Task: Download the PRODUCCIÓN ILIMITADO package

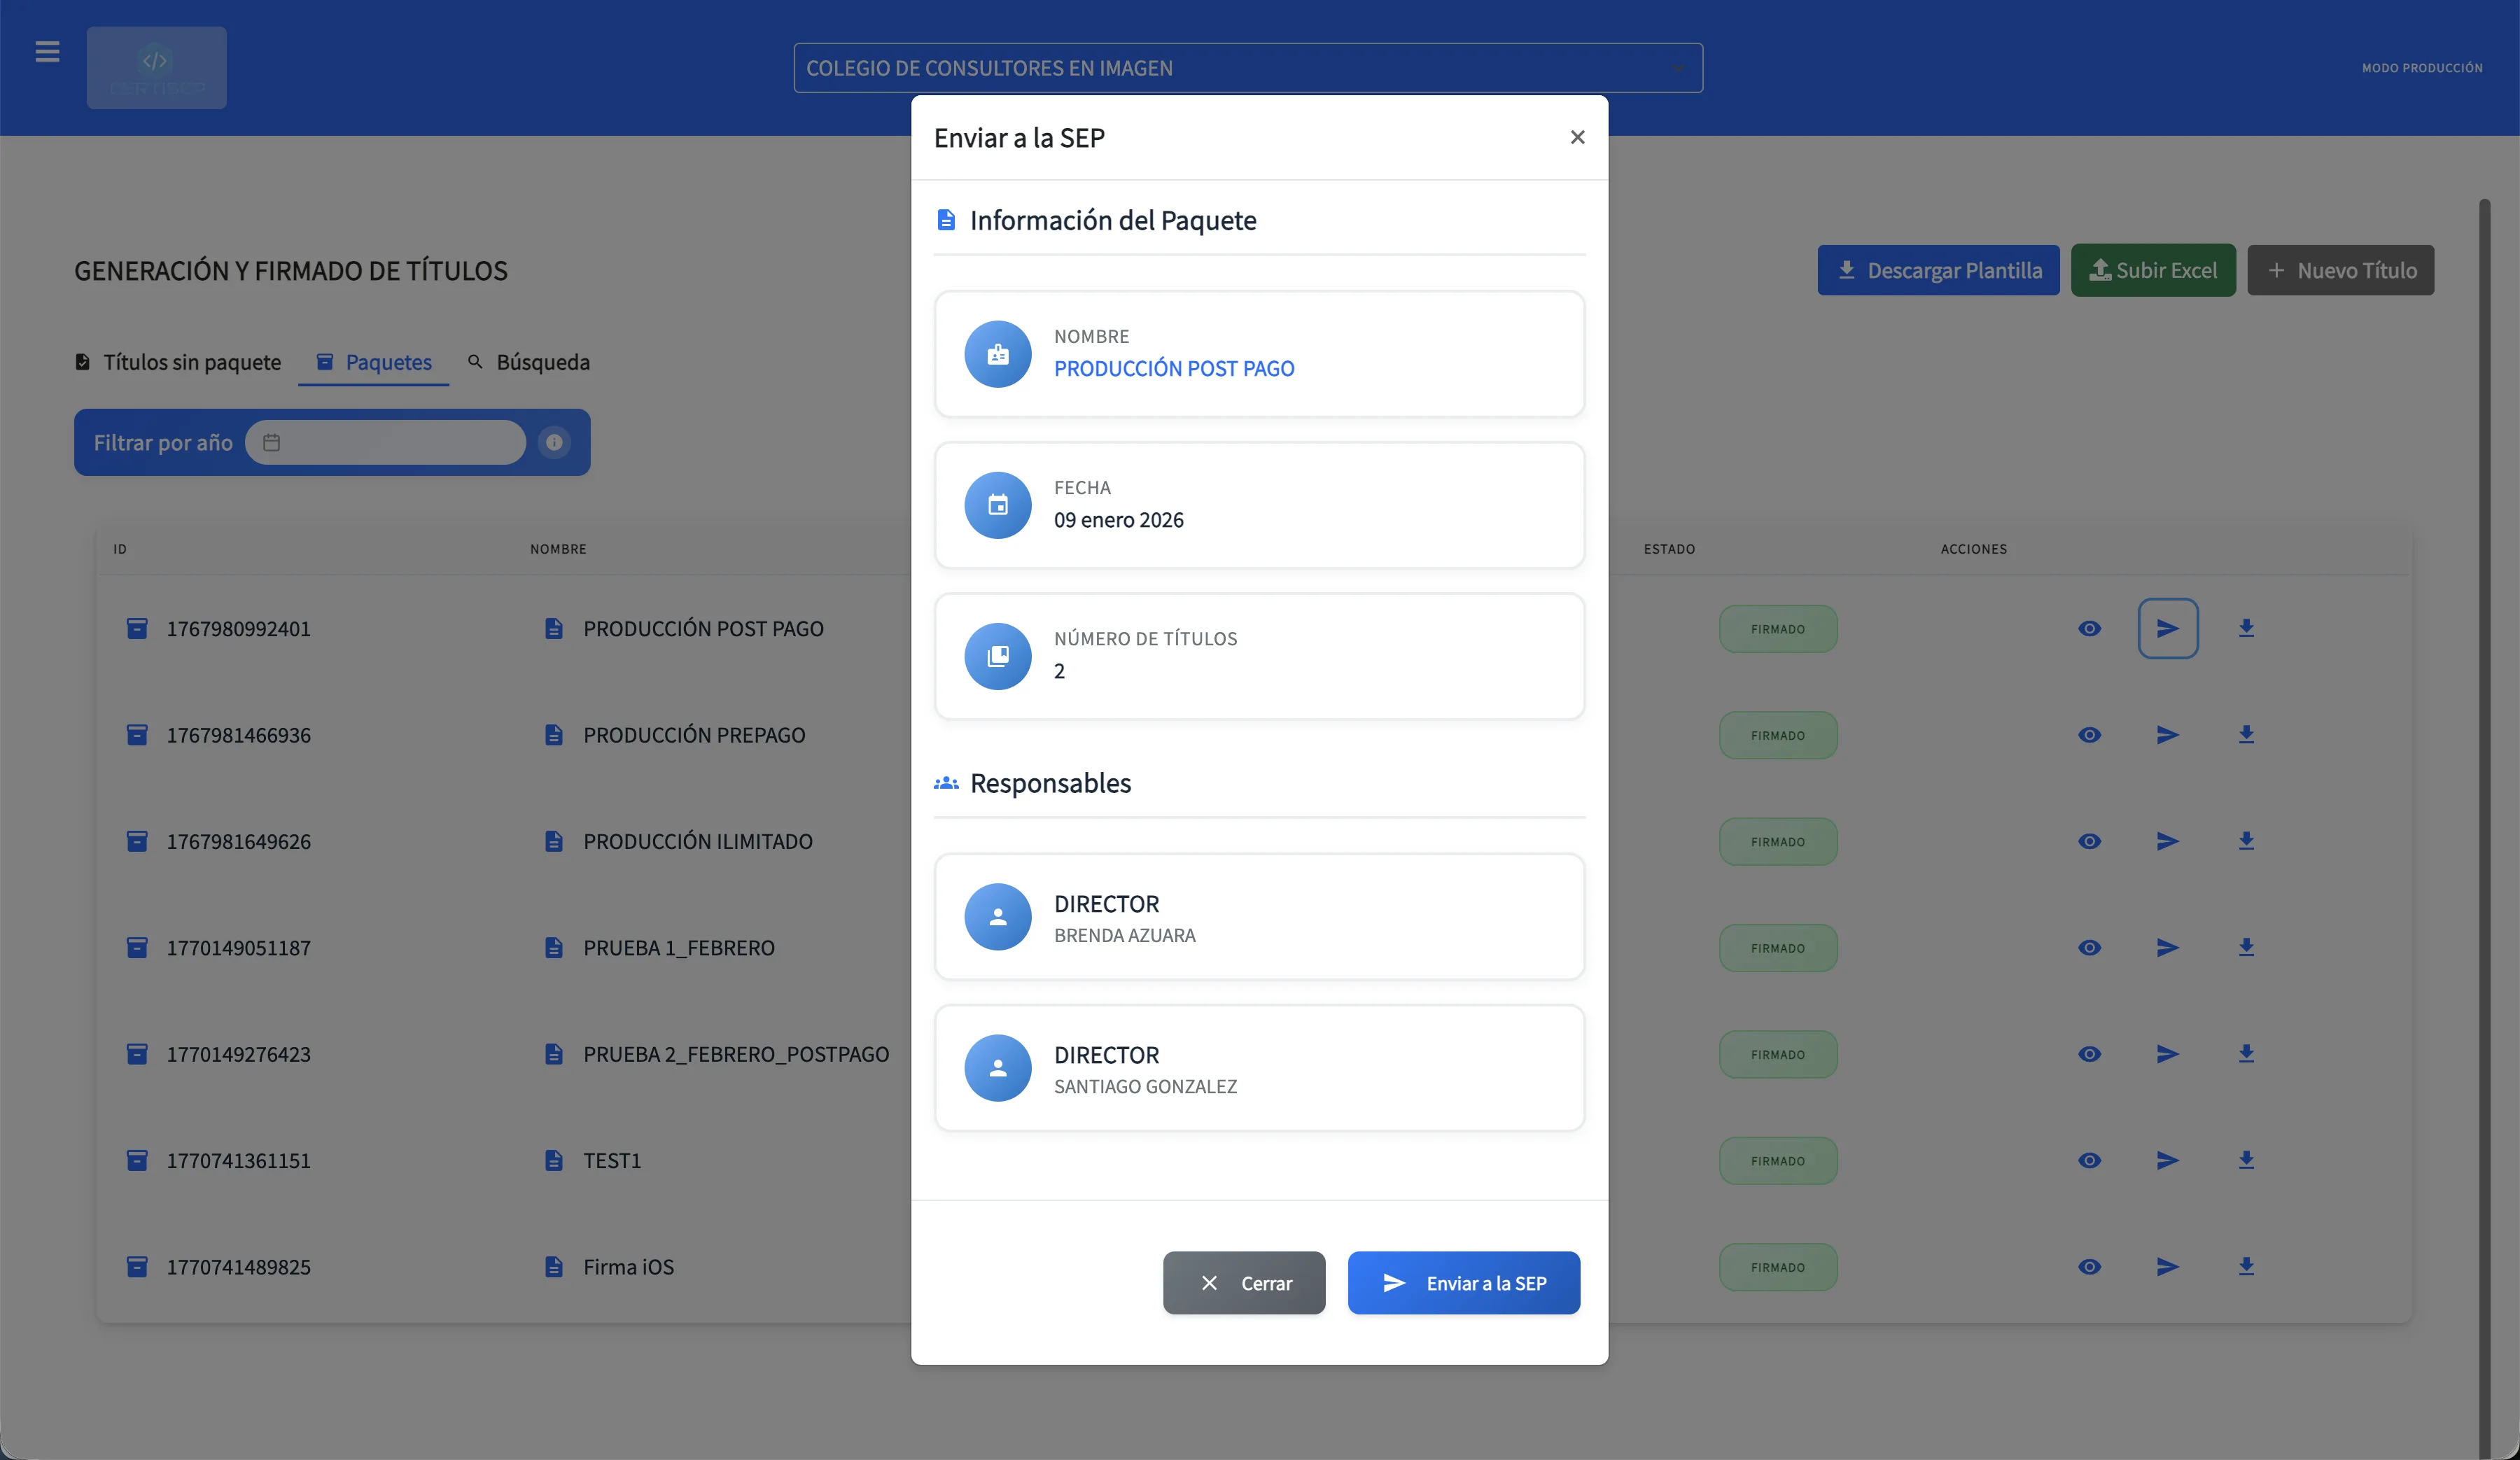Action: [2246, 841]
